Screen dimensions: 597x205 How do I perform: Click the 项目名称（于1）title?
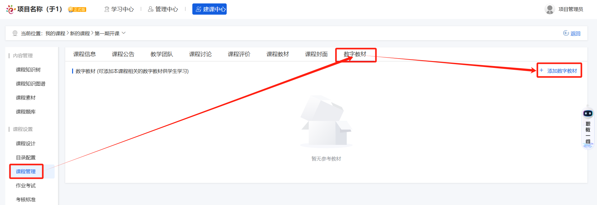click(x=40, y=9)
